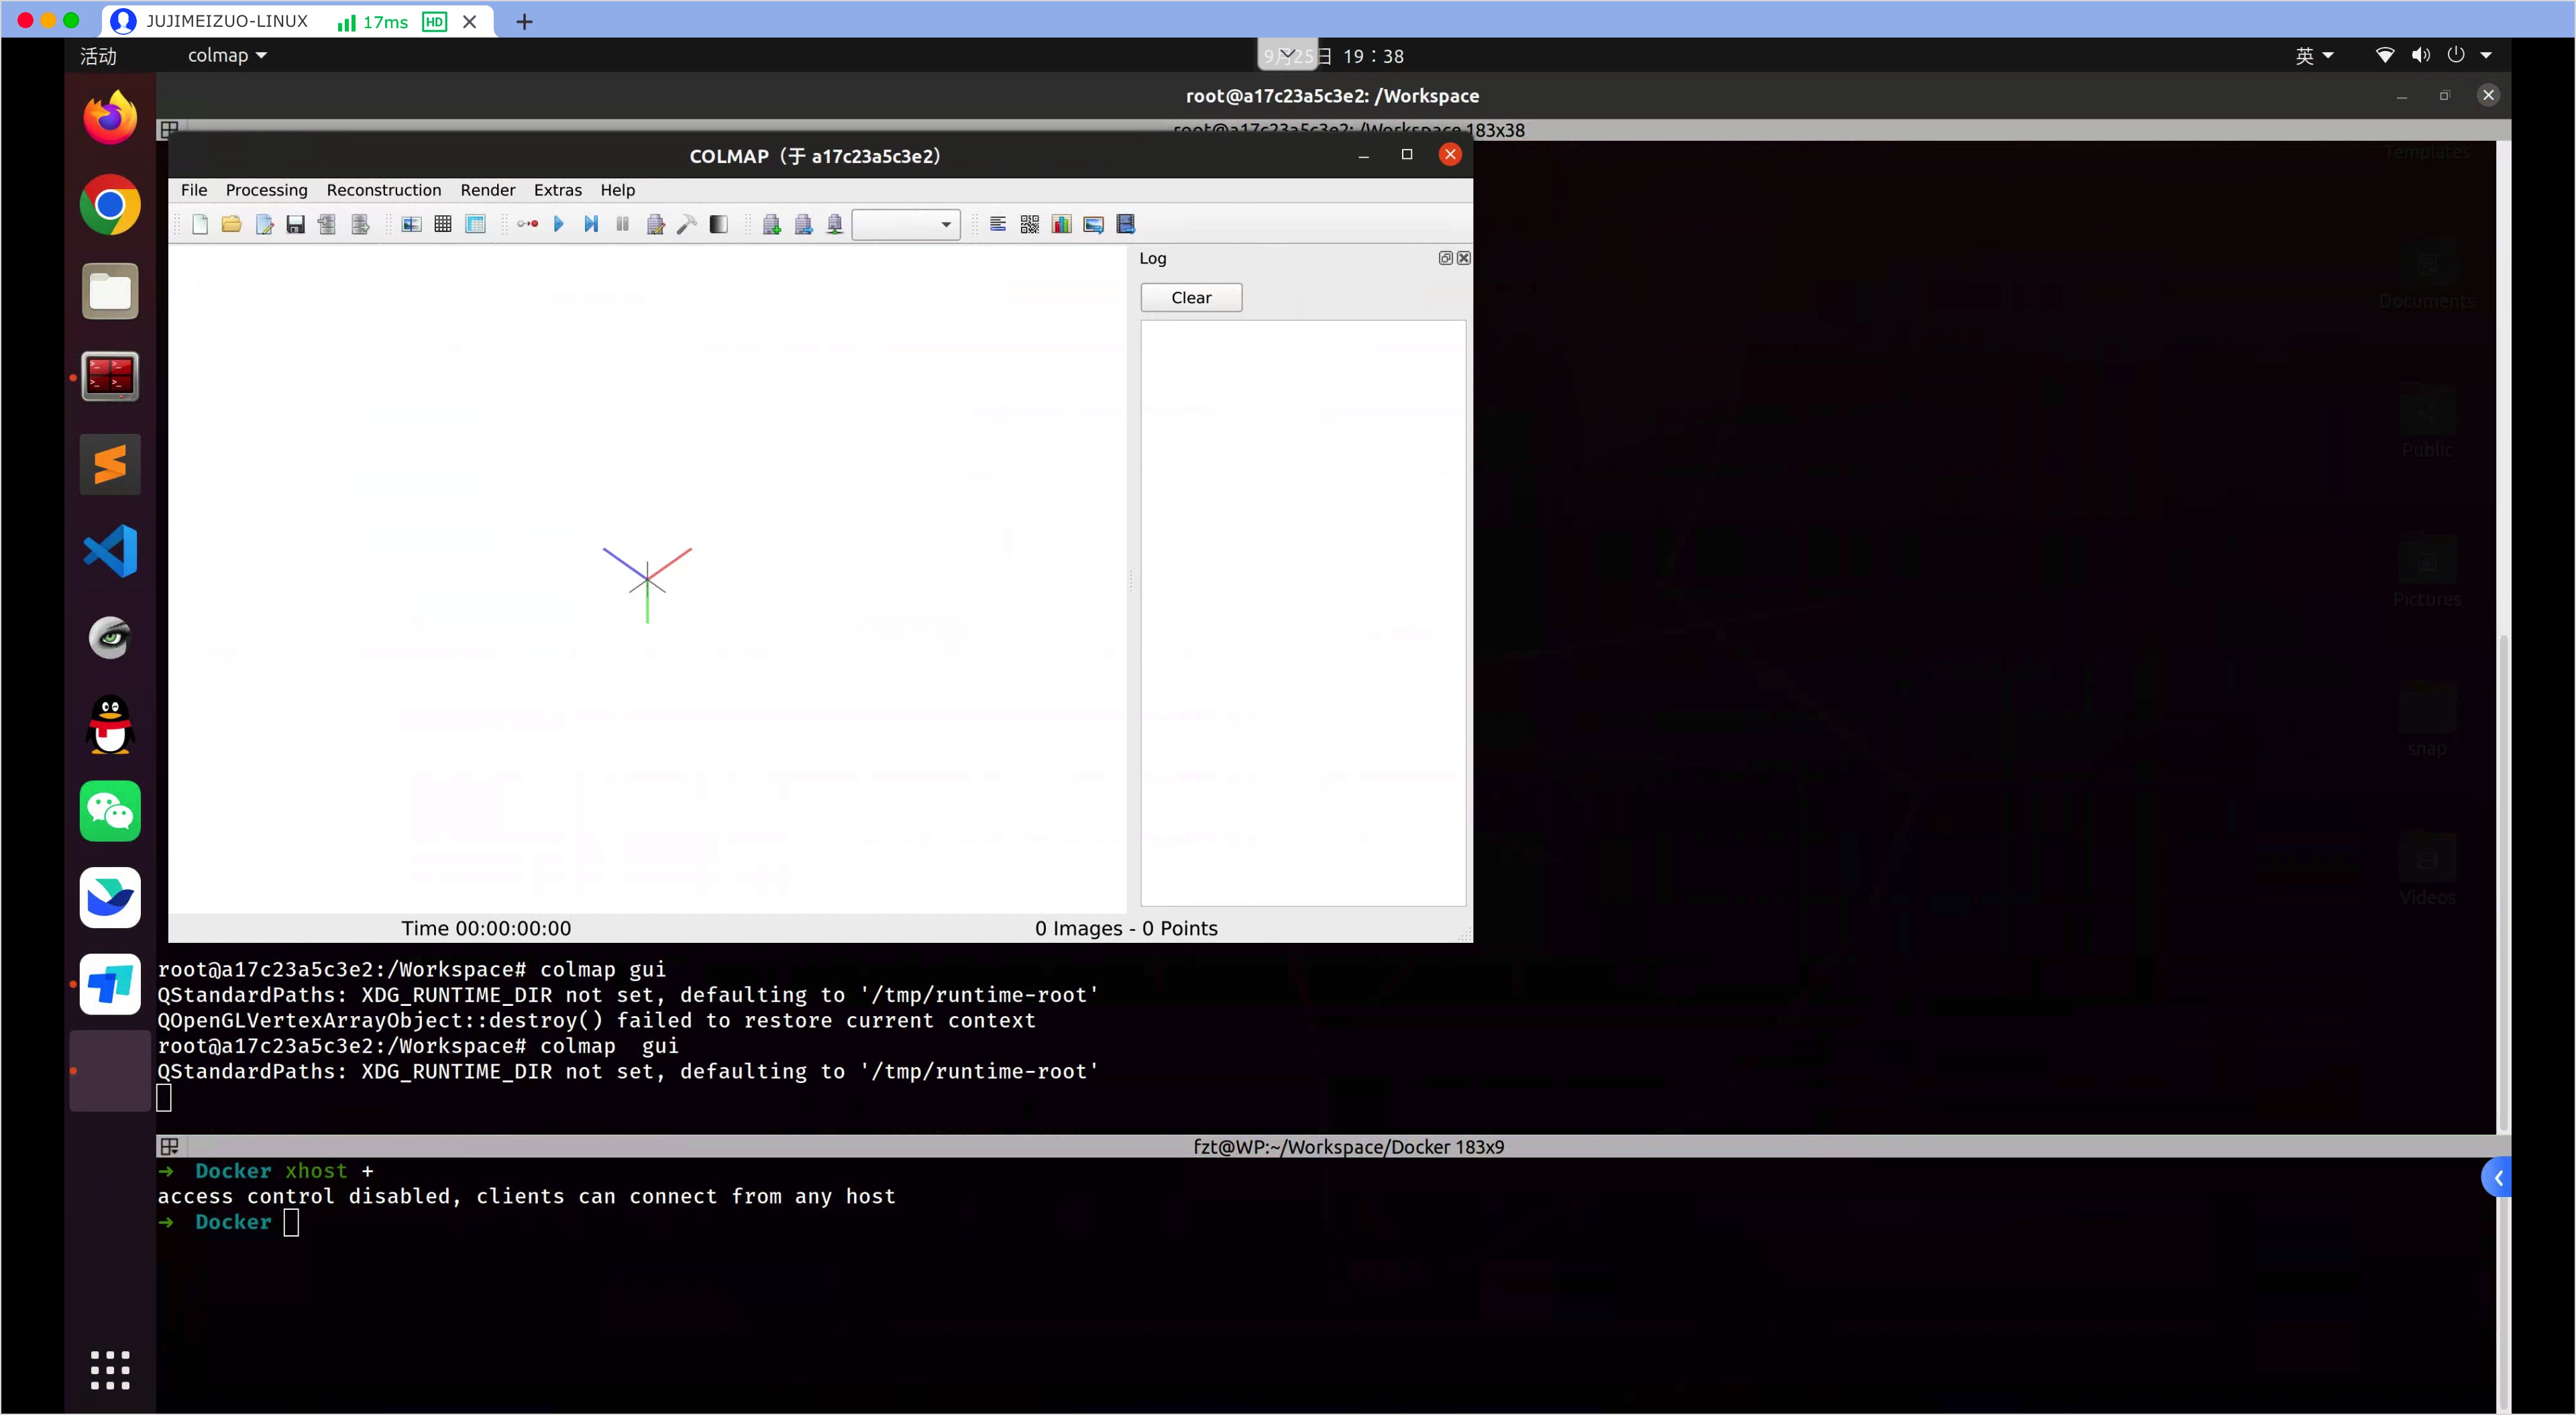Click the grab movie film icon

point(1126,224)
